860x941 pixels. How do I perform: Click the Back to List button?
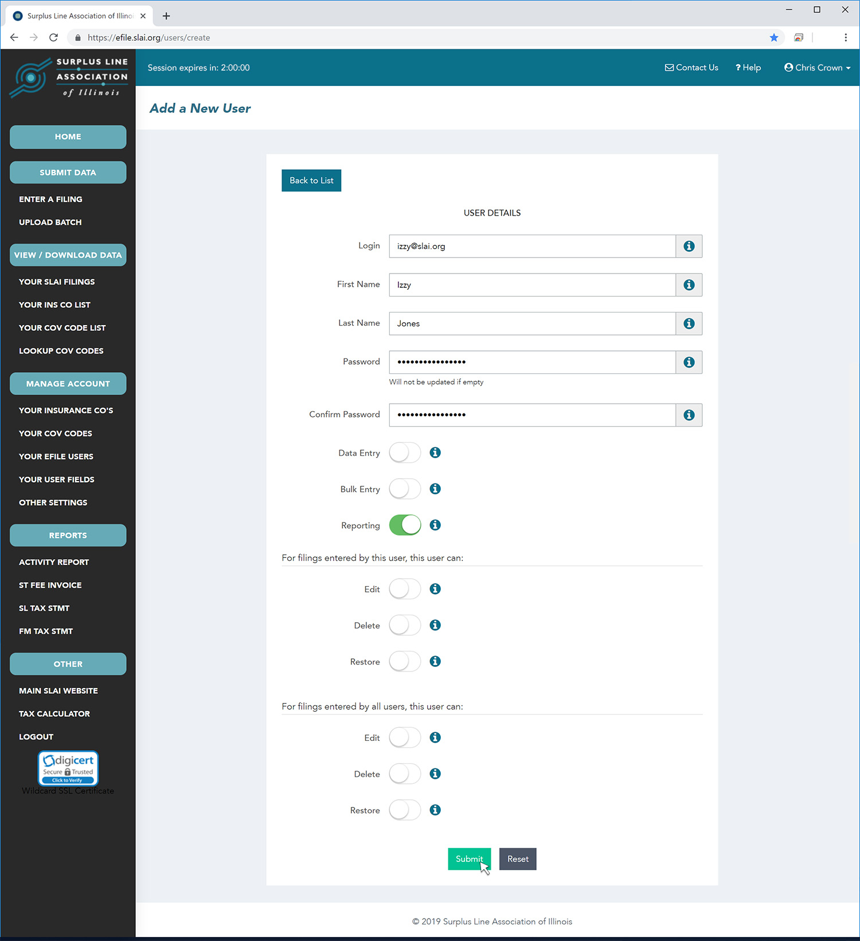(311, 181)
